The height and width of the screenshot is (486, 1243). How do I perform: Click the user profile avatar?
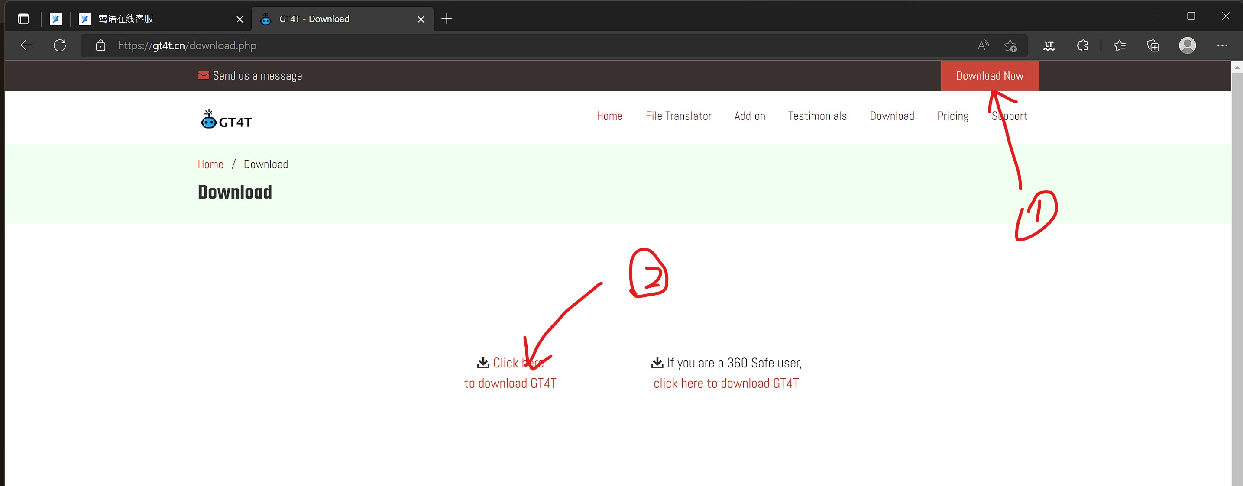coord(1187,45)
